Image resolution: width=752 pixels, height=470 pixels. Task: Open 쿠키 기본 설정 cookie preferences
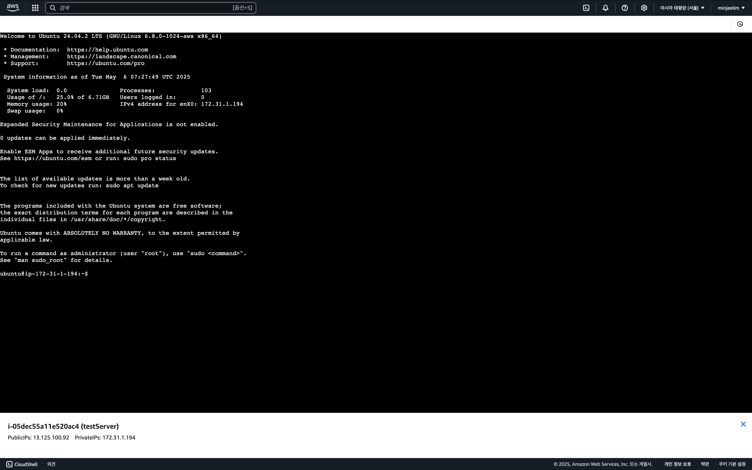732,464
